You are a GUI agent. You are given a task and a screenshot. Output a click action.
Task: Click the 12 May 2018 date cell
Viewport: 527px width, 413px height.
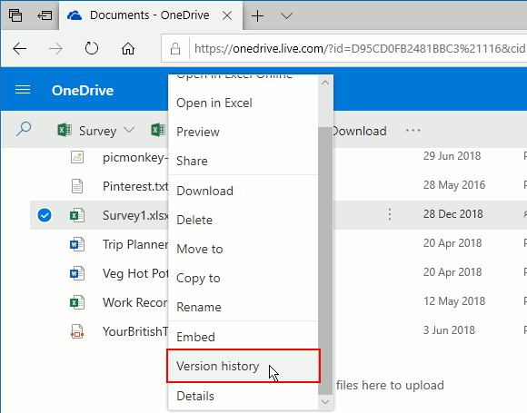[x=454, y=300]
